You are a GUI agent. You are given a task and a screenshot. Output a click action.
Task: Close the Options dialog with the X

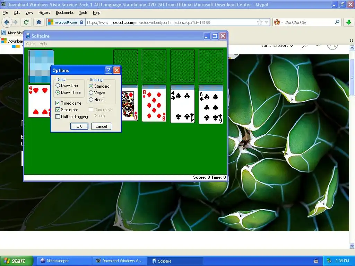click(116, 70)
